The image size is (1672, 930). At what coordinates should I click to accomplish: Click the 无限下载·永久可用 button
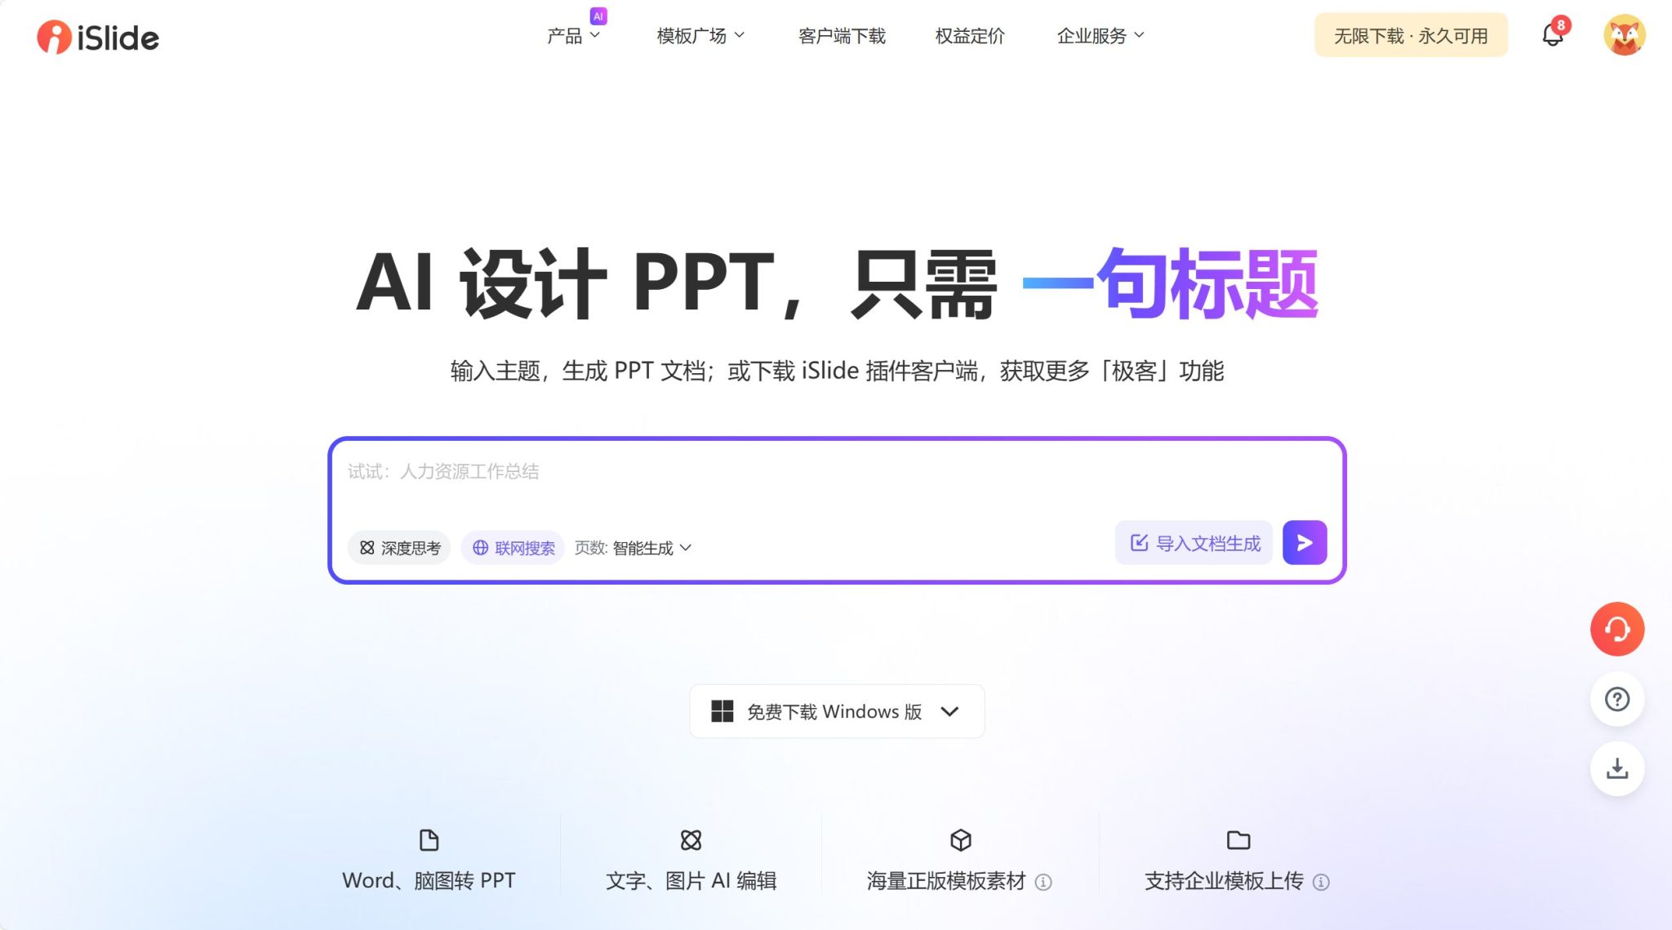click(1411, 36)
